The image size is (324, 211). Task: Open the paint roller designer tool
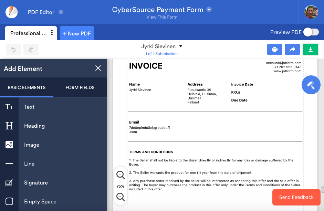click(x=311, y=85)
